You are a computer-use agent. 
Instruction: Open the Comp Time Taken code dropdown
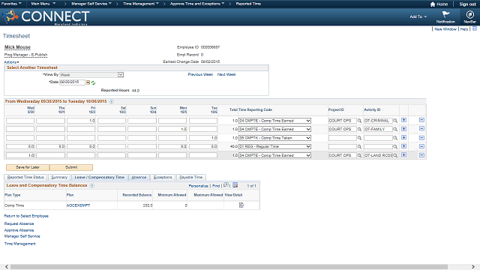(274, 138)
